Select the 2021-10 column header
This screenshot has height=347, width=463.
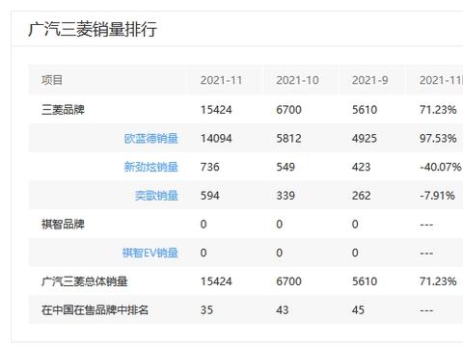coord(297,80)
